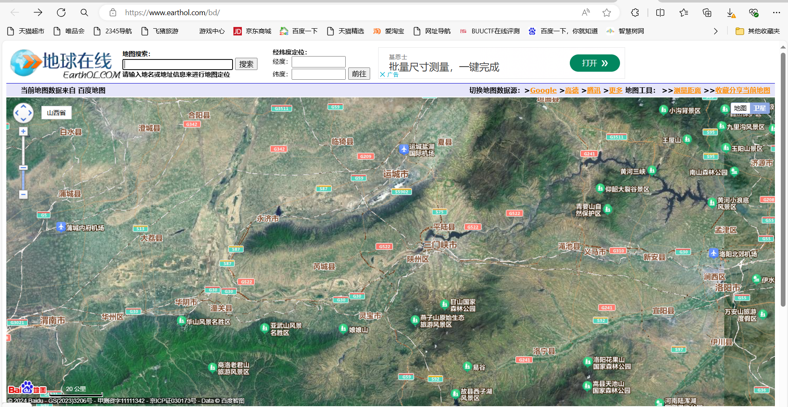Open the 百度一下 bookmark
The image size is (788, 407).
pos(299,31)
